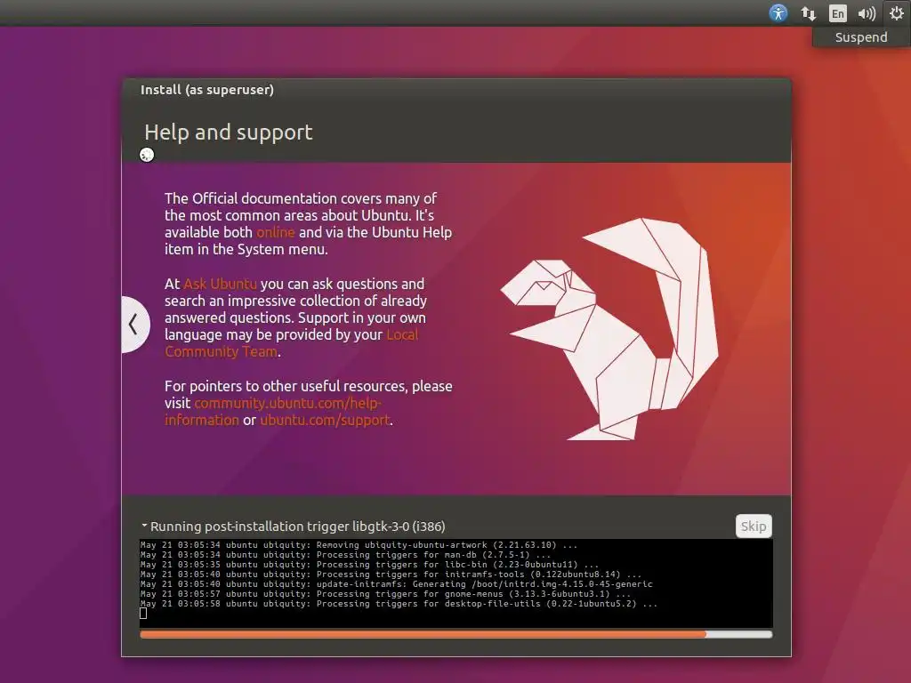This screenshot has height=683, width=911.
Task: Click the installation progress bar
Action: pyautogui.click(x=456, y=634)
